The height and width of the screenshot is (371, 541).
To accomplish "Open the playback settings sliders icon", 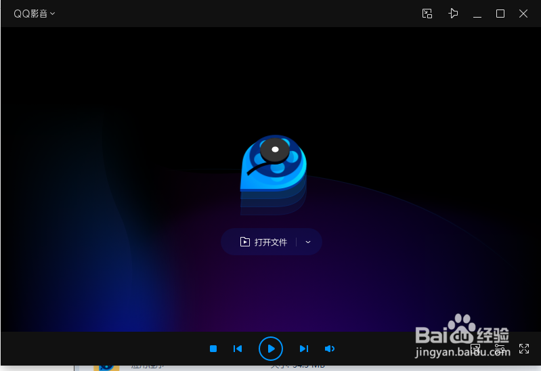I will [500, 349].
